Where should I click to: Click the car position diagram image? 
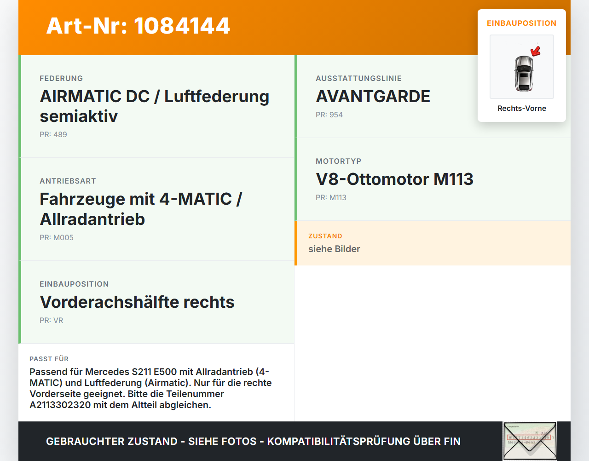522,67
